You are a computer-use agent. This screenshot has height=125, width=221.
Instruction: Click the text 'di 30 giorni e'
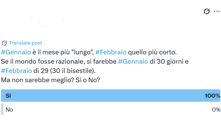click(x=169, y=62)
